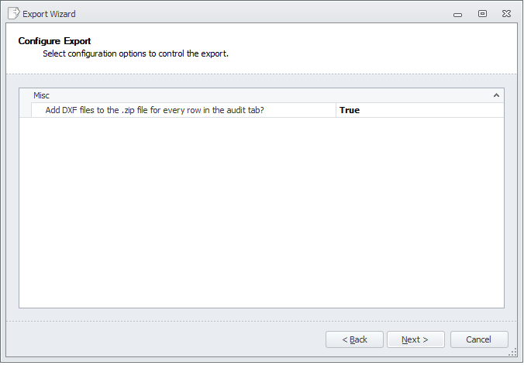Select the Add DXF files property row
The image size is (524, 365).
coord(155,110)
